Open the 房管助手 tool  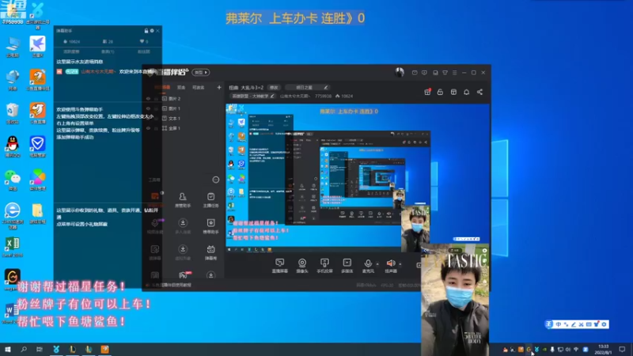183,200
